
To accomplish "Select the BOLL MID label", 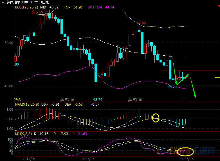I will click(x=43, y=7).
